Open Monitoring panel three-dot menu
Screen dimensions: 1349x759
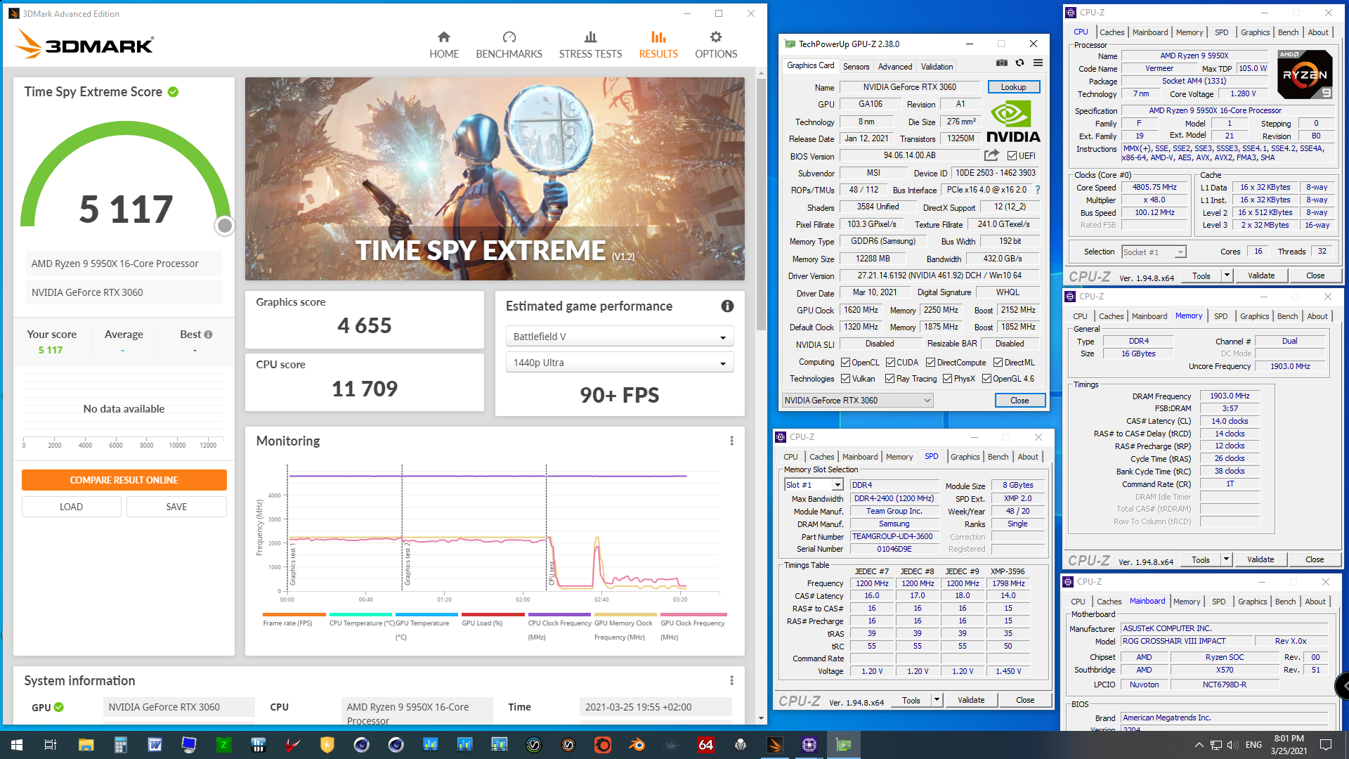pyautogui.click(x=731, y=441)
